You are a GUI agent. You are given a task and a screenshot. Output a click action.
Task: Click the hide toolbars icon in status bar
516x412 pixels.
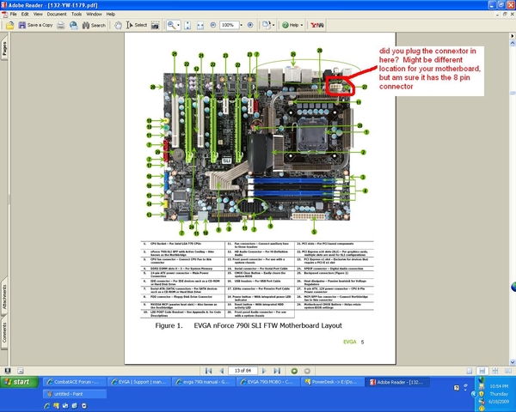tap(20, 371)
